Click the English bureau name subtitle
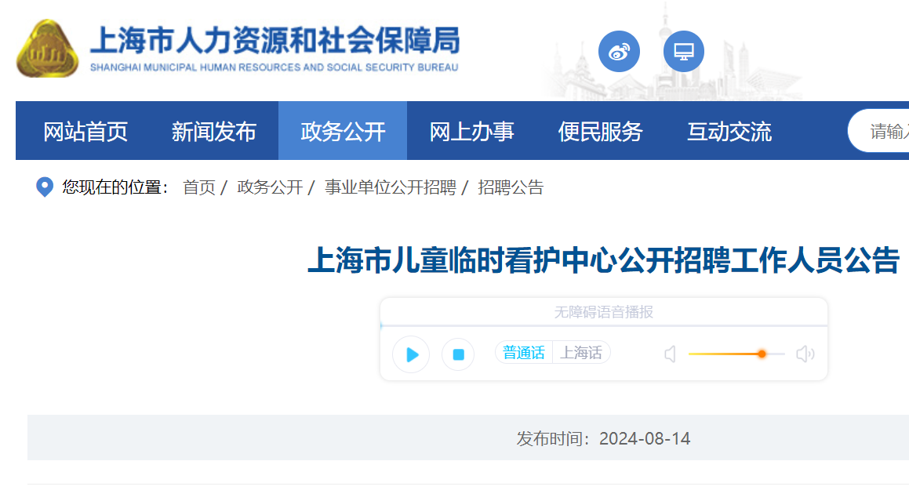Screen dimensions: 909x501 [x=275, y=67]
